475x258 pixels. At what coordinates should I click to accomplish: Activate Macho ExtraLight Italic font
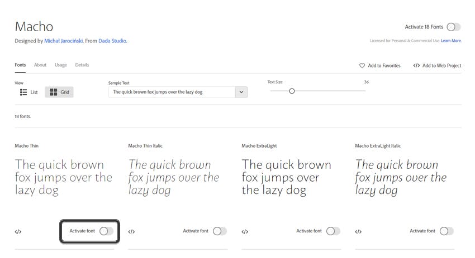point(446,231)
